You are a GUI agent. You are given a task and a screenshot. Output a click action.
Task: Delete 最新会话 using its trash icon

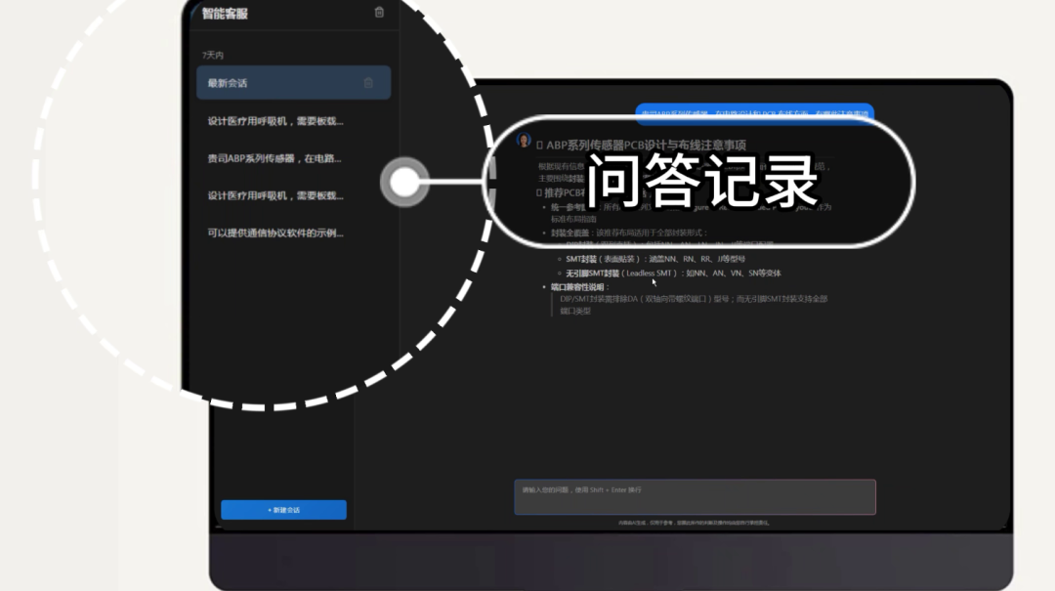(x=368, y=83)
